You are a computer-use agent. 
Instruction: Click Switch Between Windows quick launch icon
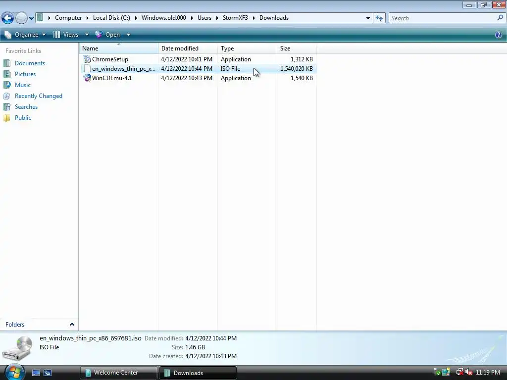48,373
